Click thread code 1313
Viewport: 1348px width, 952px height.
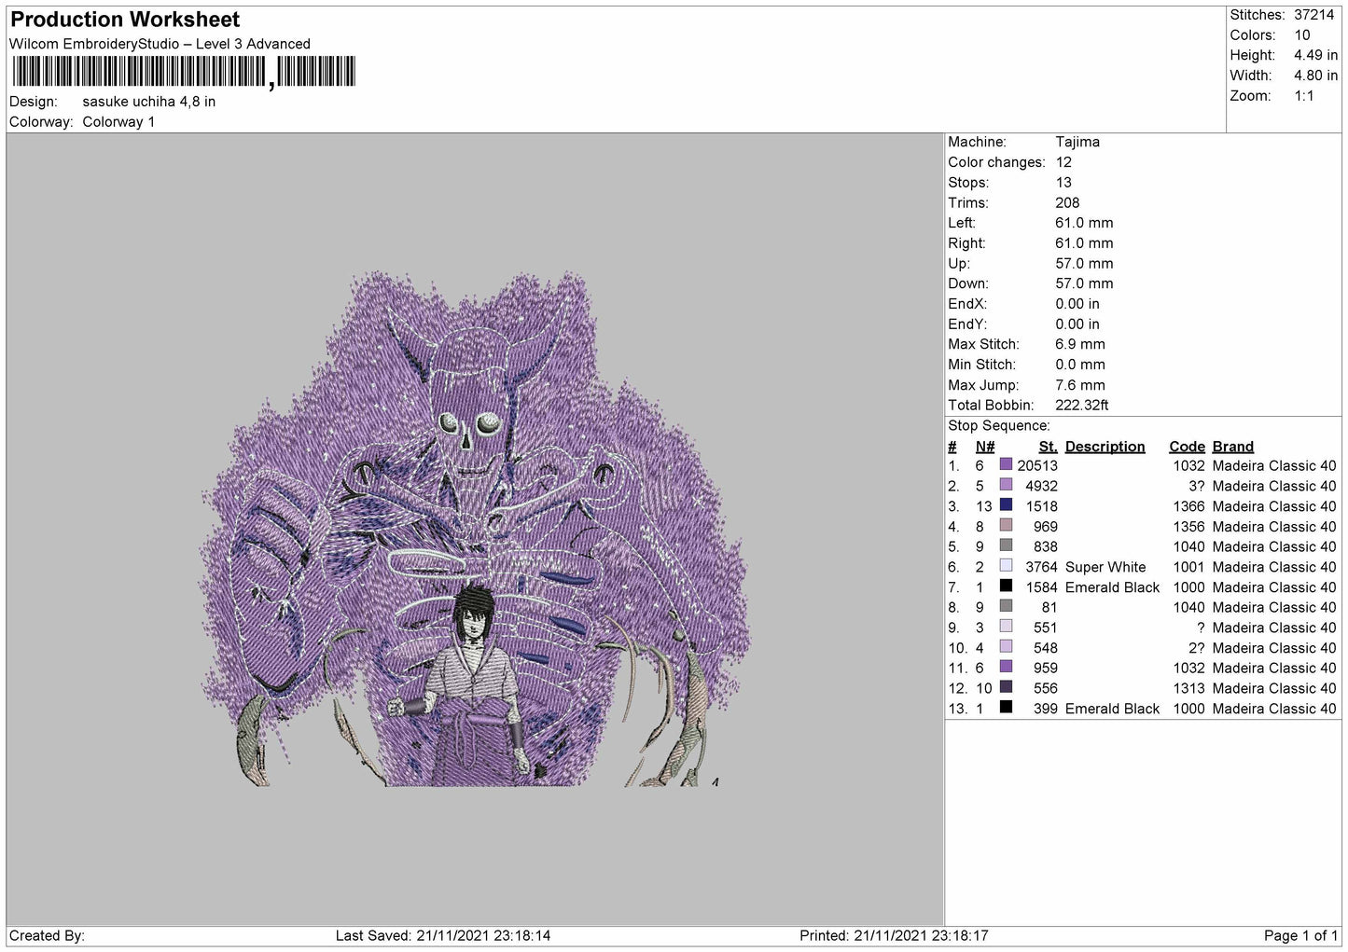click(x=1188, y=688)
